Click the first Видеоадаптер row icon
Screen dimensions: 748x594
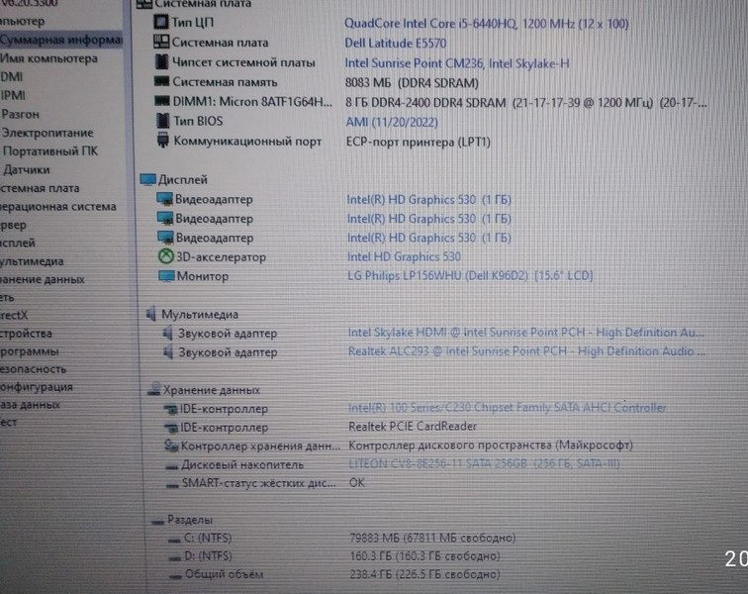point(164,199)
